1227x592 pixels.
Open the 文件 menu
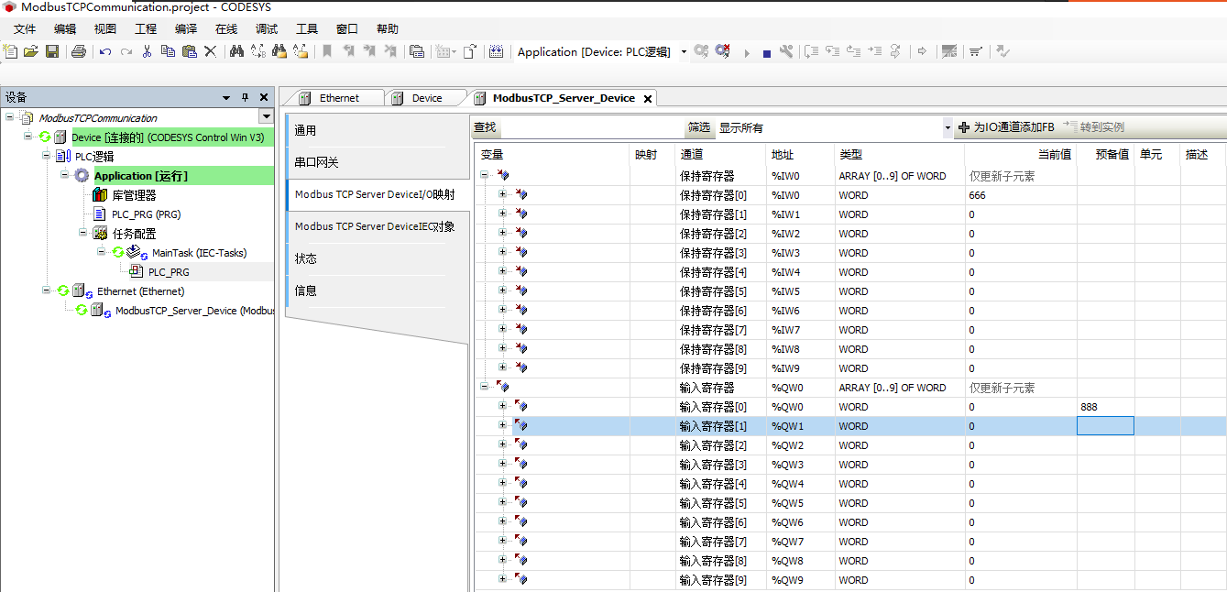25,28
